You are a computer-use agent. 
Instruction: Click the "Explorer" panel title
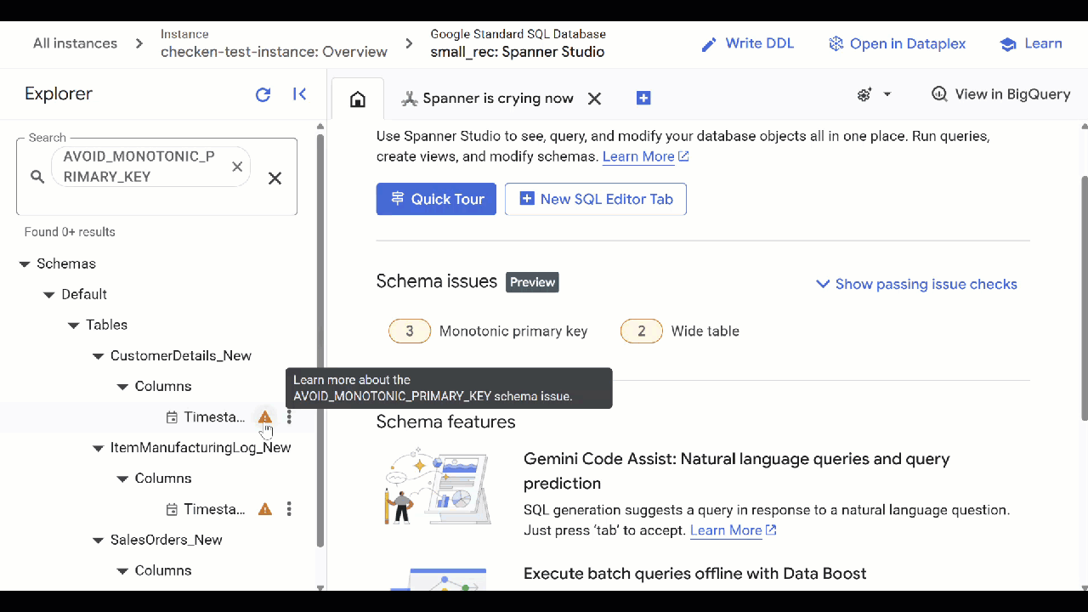pos(59,94)
